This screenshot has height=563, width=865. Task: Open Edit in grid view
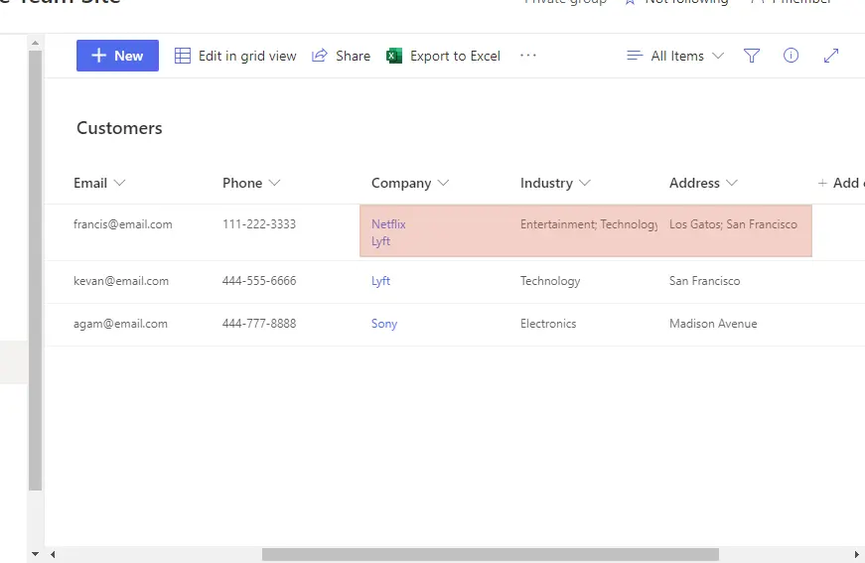pyautogui.click(x=235, y=56)
